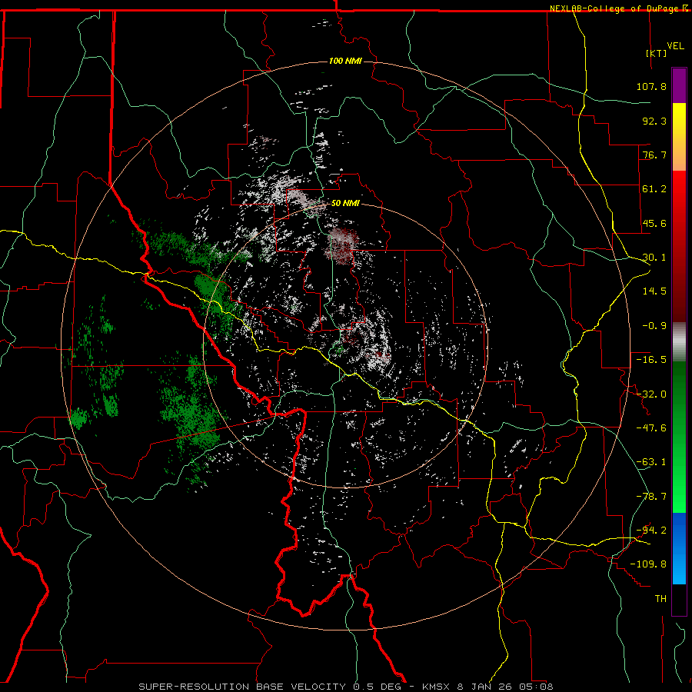Click the yellow-orange segment of the color bar

(x=679, y=137)
